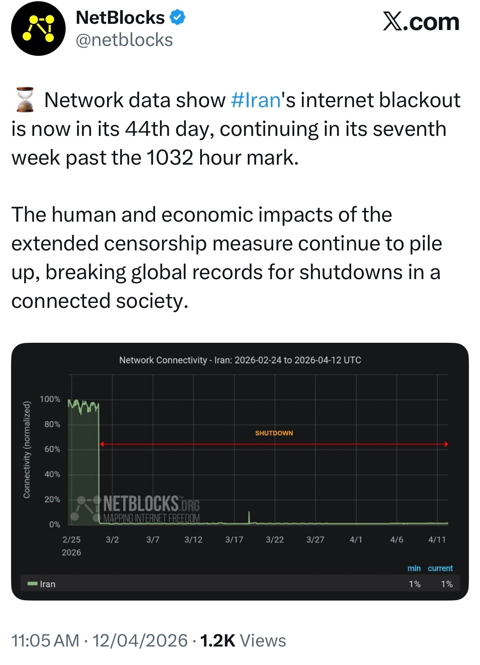Click the NetBlocks display name
This screenshot has height=665, width=480.
[120, 18]
